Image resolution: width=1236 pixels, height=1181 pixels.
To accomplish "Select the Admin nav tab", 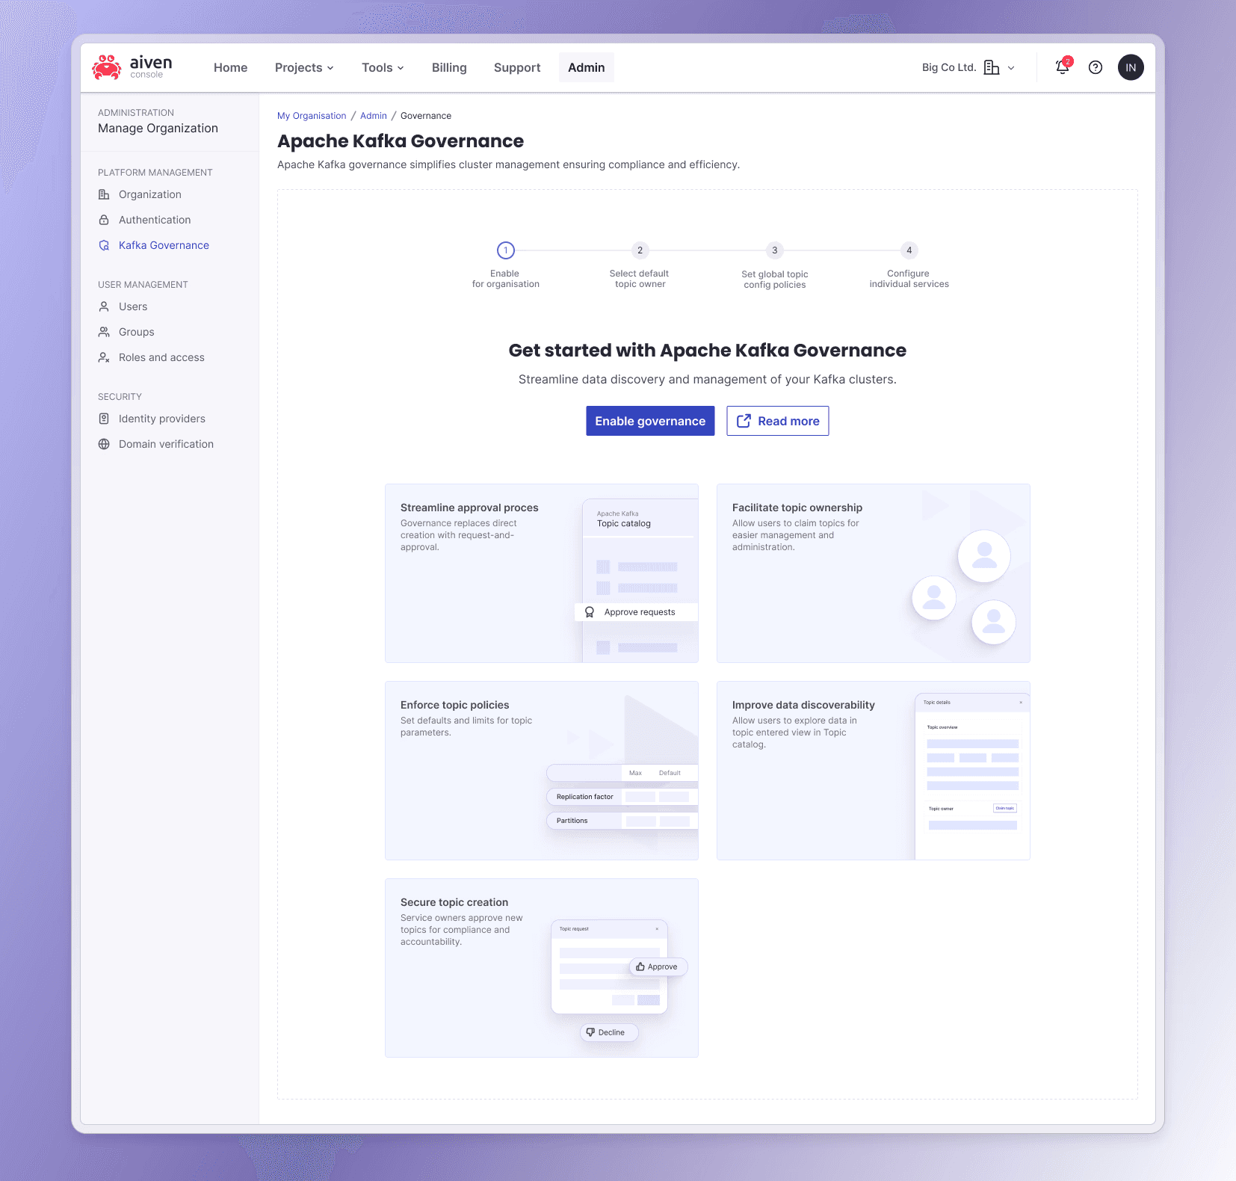I will pos(587,67).
